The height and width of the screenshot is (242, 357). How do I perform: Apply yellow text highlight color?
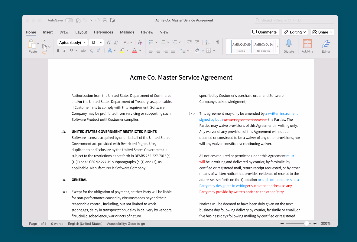point(122,51)
